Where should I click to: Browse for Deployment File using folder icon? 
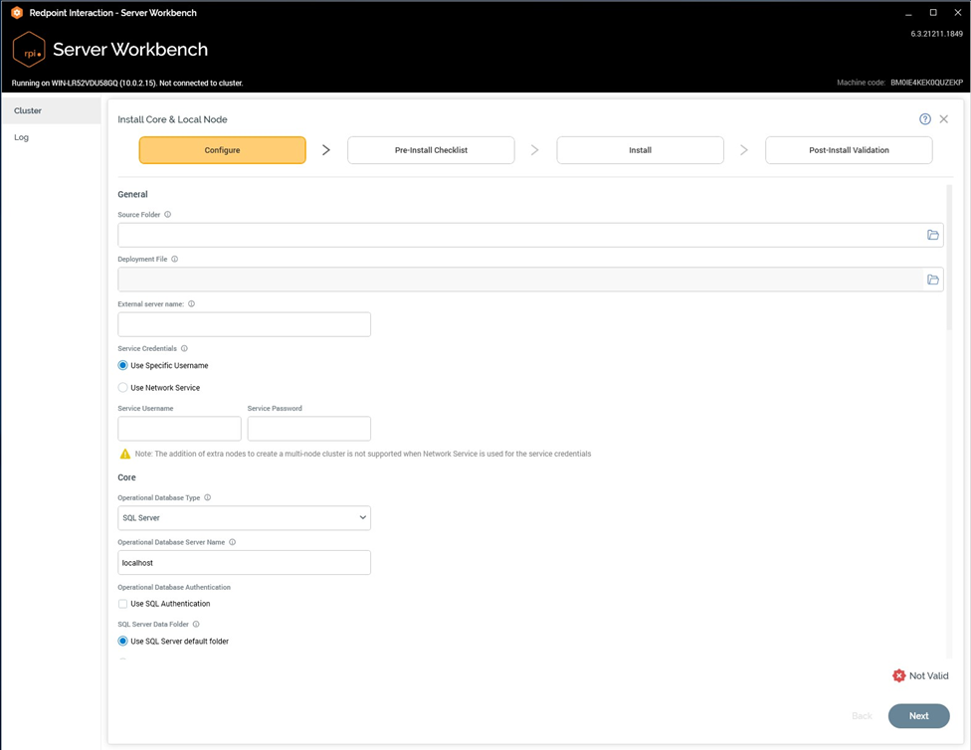coord(932,280)
